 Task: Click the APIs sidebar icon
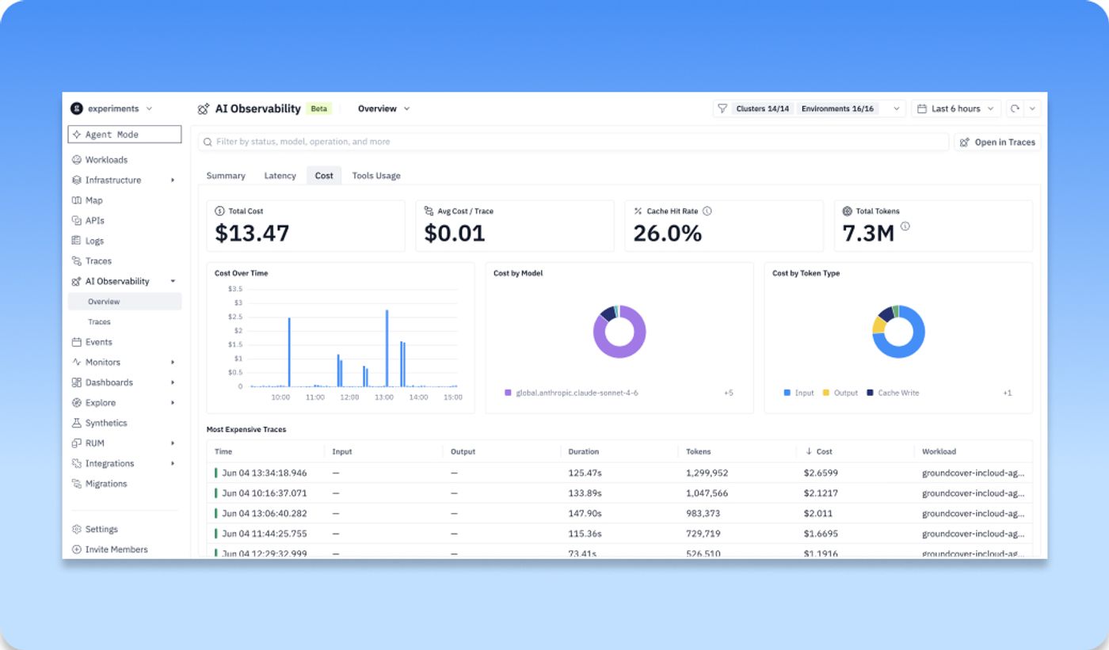(77, 220)
